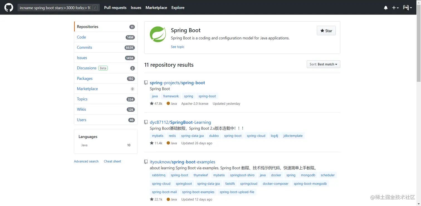Click the spring-boot-upload-file topic tag
The width and height of the screenshot is (421, 206).
237,192
